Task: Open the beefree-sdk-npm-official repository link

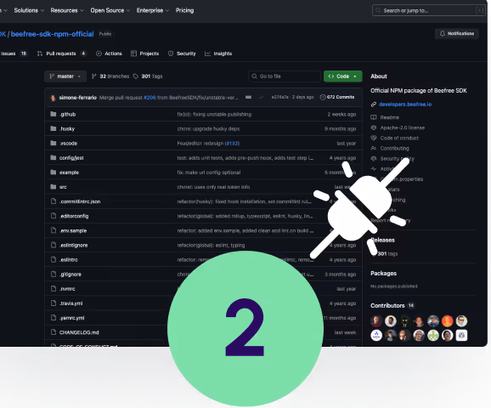Action: tap(53, 34)
